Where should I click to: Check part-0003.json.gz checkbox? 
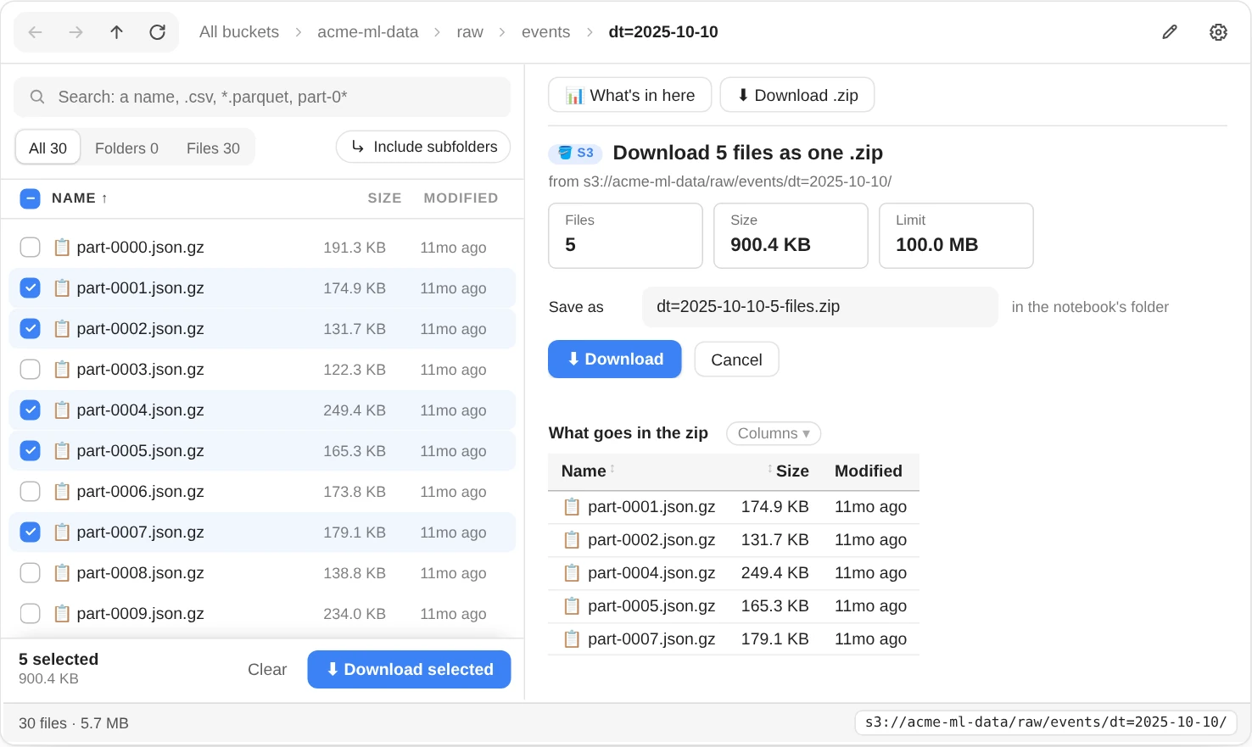click(30, 370)
